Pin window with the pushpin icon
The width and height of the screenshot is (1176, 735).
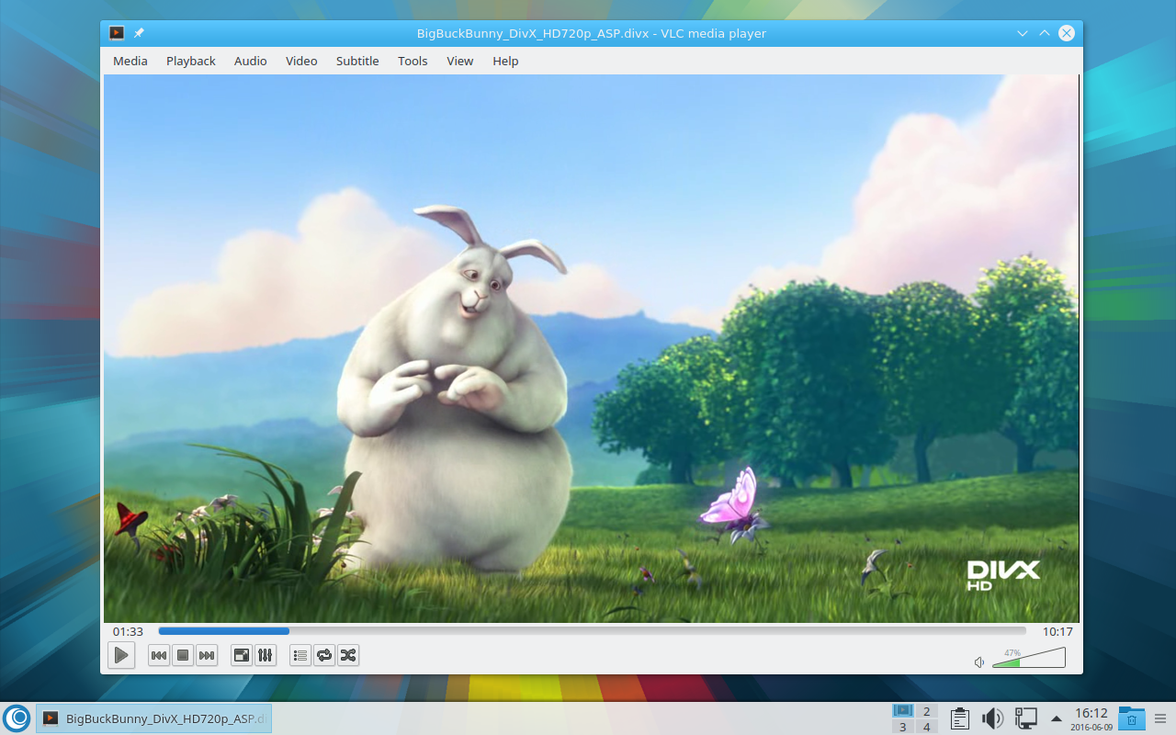(139, 33)
